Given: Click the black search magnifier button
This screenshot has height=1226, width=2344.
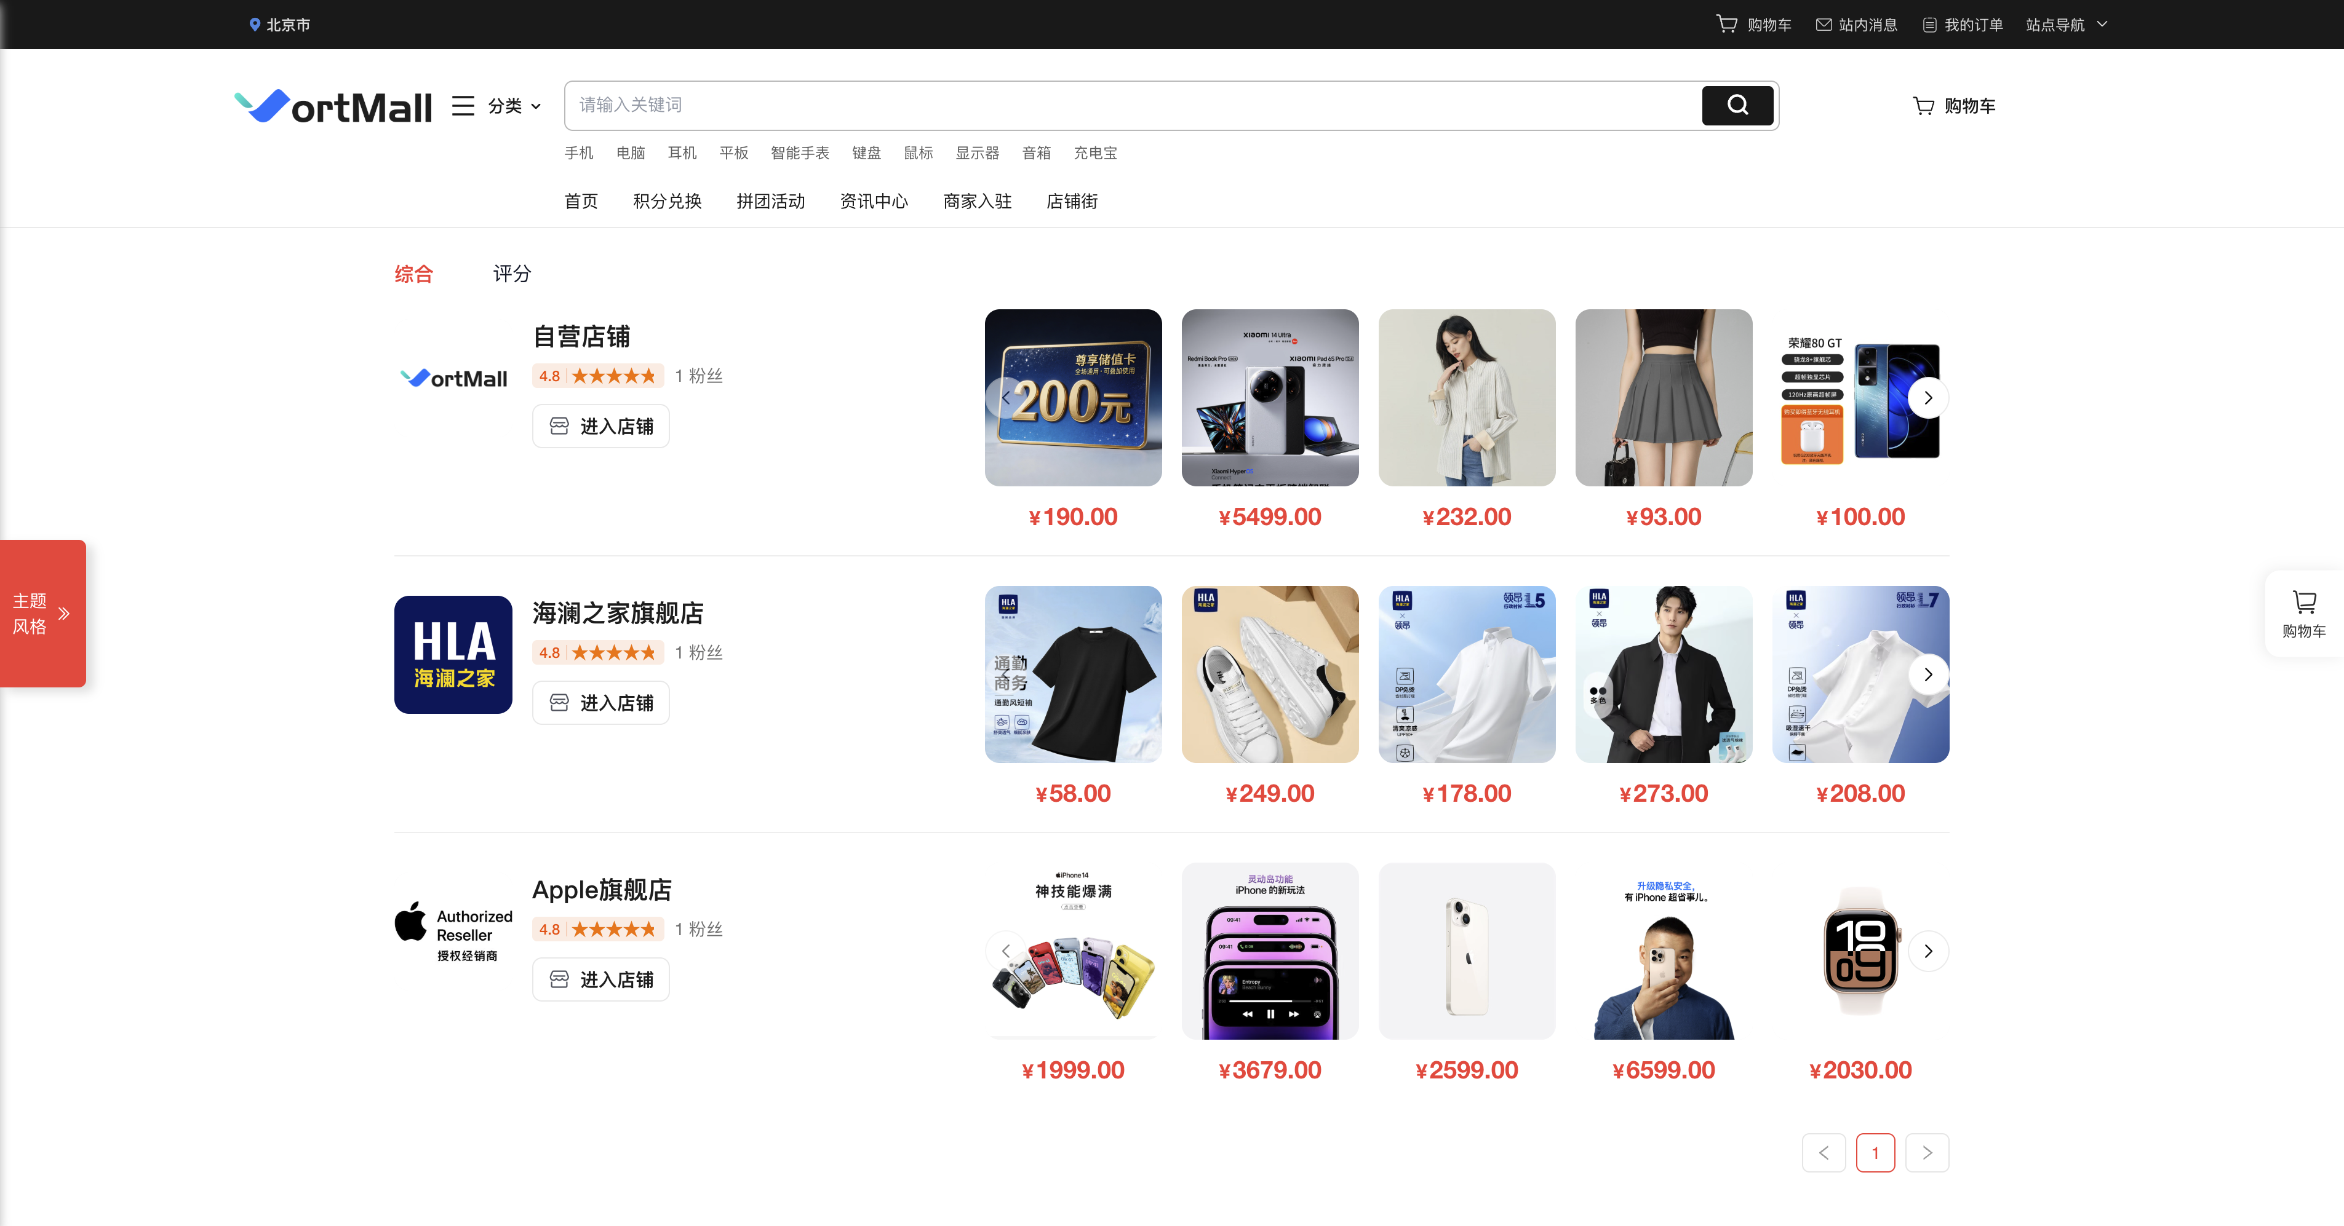Looking at the screenshot, I should tap(1737, 106).
